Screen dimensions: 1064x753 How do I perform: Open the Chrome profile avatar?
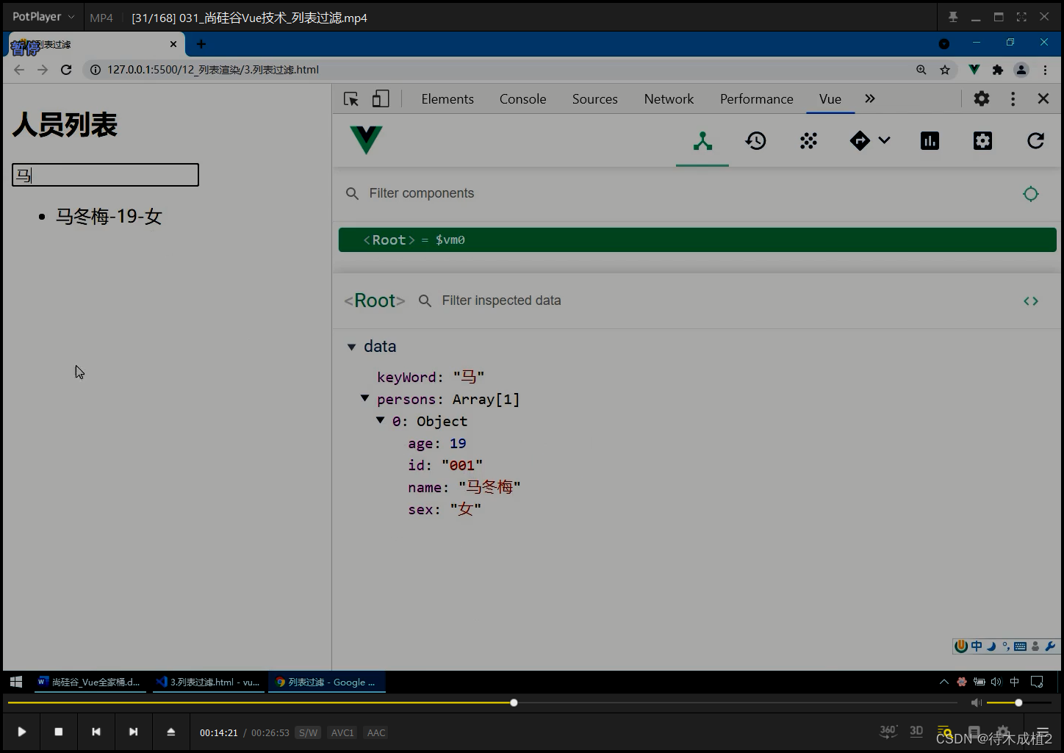coord(1021,70)
